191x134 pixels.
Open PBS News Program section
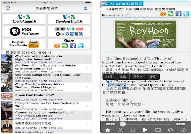click(x=24, y=31)
